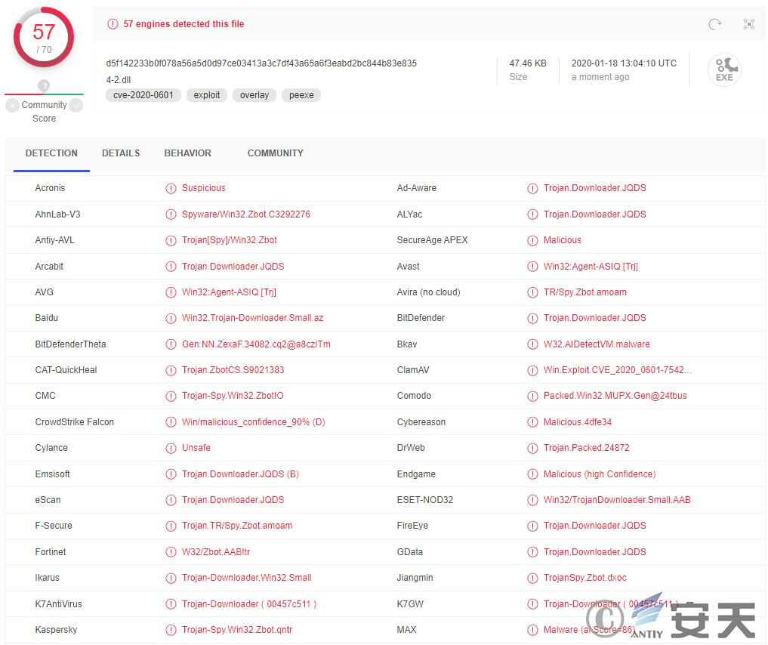
Task: Click the community score upvote icon
Action: pyautogui.click(x=76, y=105)
